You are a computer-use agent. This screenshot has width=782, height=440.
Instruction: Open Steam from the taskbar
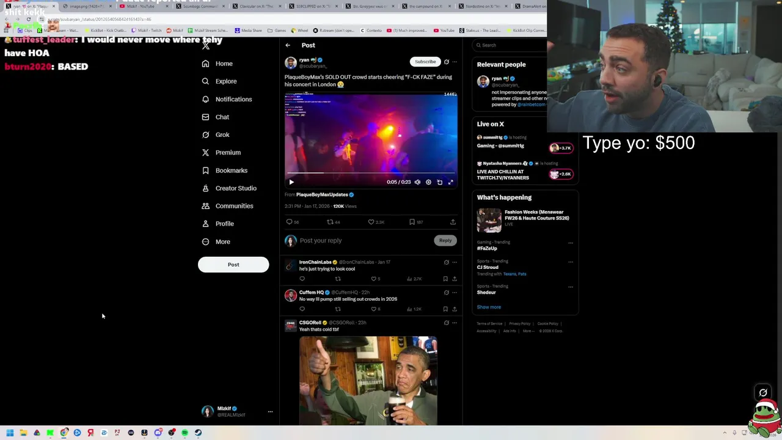tap(198, 433)
